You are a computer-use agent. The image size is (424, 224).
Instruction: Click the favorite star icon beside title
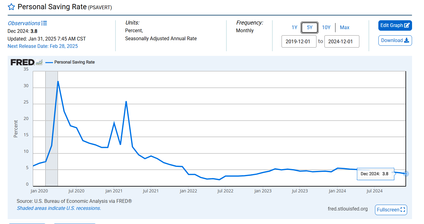click(x=11, y=7)
